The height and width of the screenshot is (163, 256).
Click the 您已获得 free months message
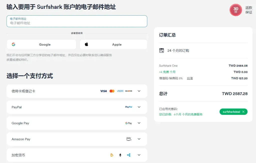(x=181, y=114)
